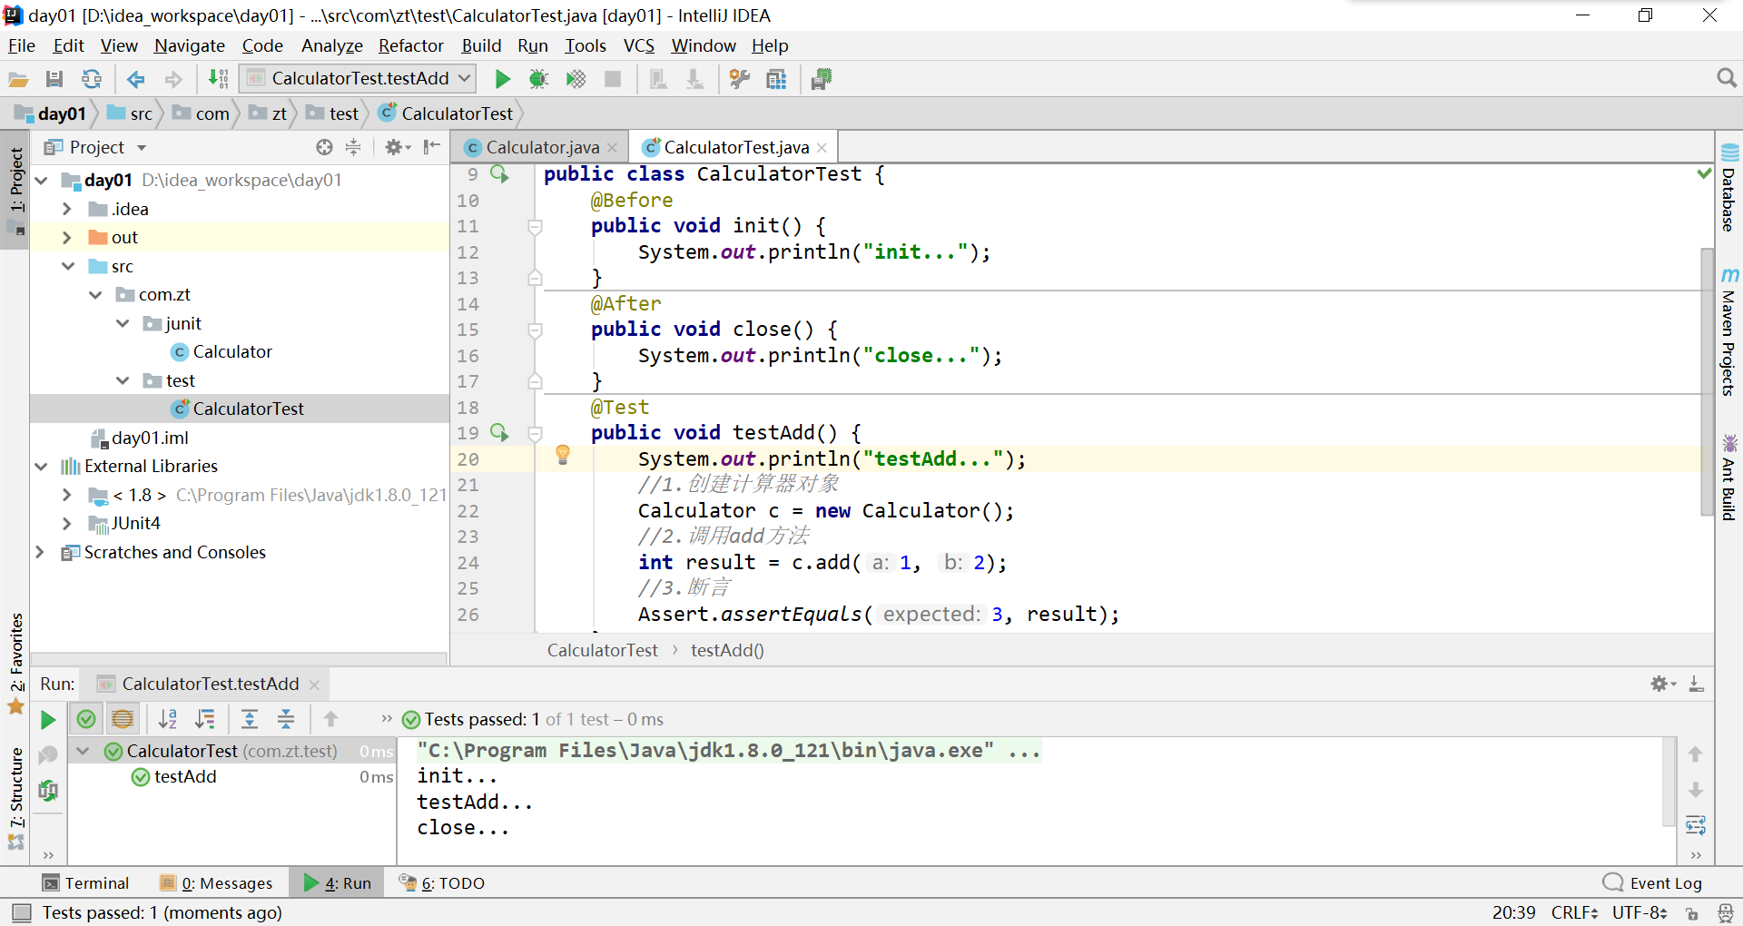This screenshot has height=926, width=1743.
Task: Open the VCS menu
Action: point(638,45)
